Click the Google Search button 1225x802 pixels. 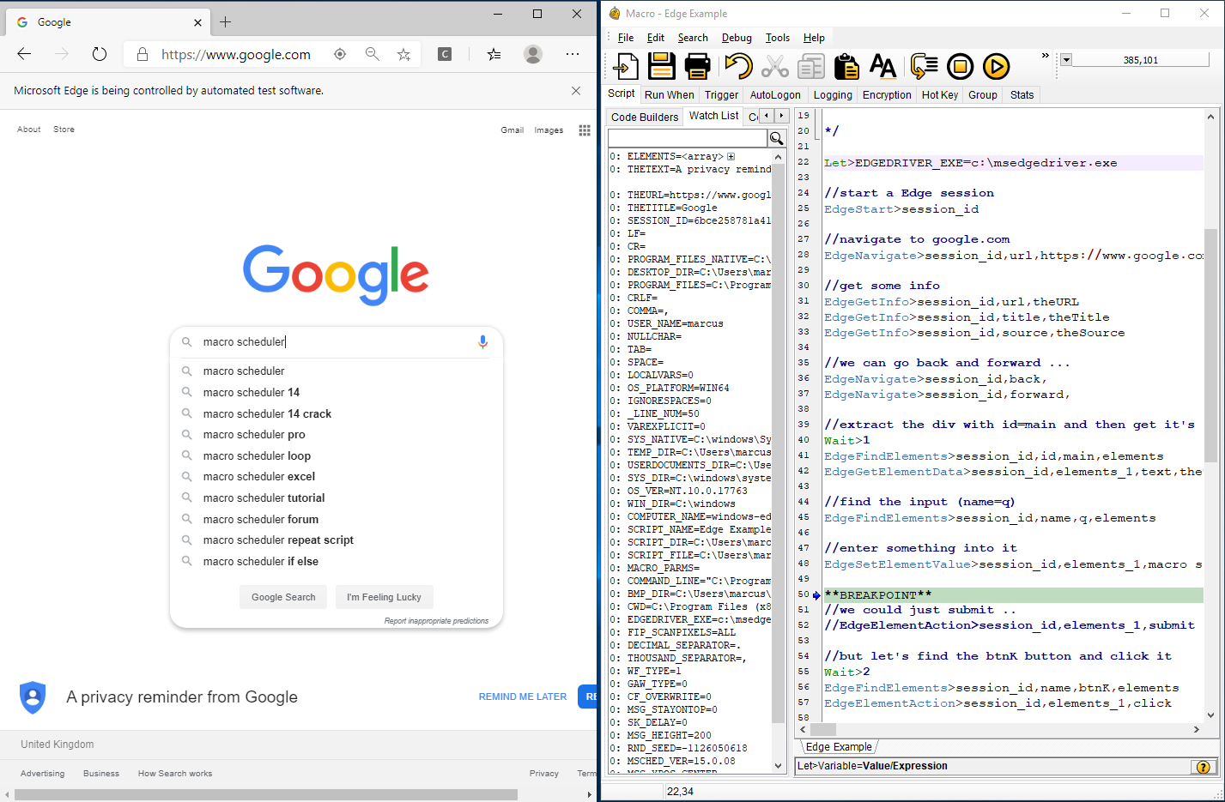coord(283,597)
